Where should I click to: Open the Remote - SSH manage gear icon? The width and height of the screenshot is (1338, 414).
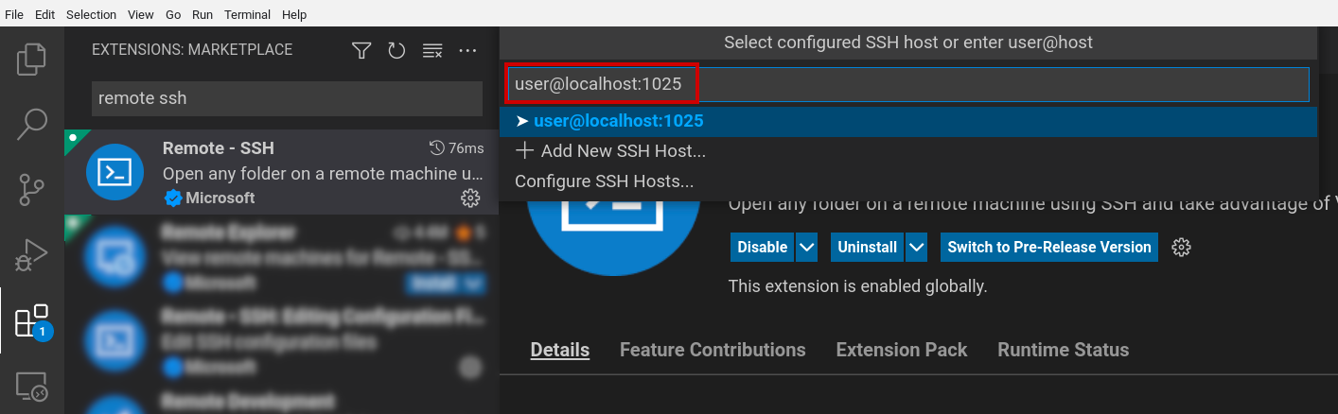[469, 198]
